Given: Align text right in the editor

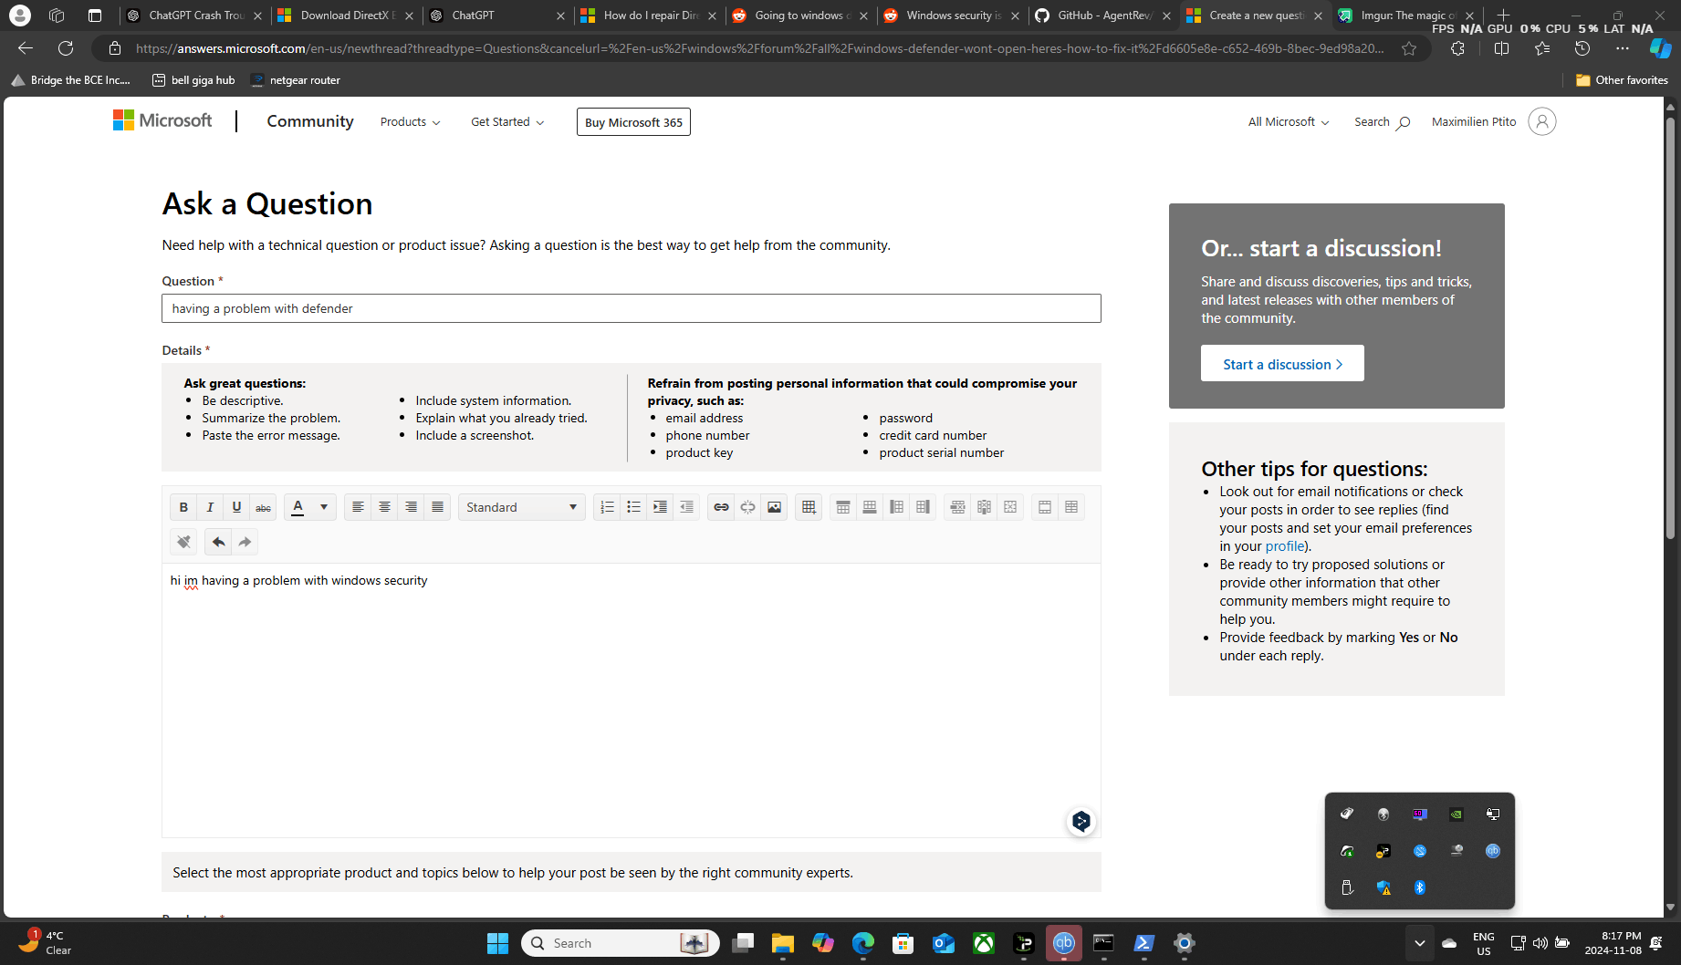Looking at the screenshot, I should click(411, 507).
